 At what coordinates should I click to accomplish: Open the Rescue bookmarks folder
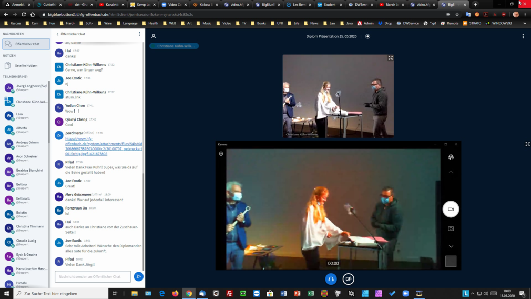click(x=13, y=23)
